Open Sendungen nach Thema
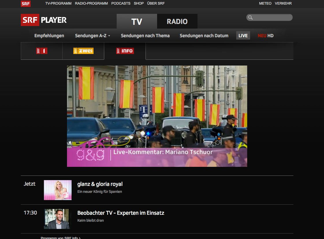Viewport: 324px width, 239px height. [145, 36]
